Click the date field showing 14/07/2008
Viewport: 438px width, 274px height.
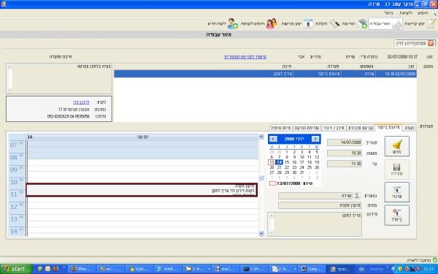pyautogui.click(x=345, y=142)
